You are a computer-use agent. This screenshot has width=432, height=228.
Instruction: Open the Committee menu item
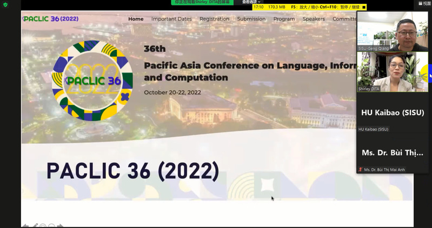344,19
